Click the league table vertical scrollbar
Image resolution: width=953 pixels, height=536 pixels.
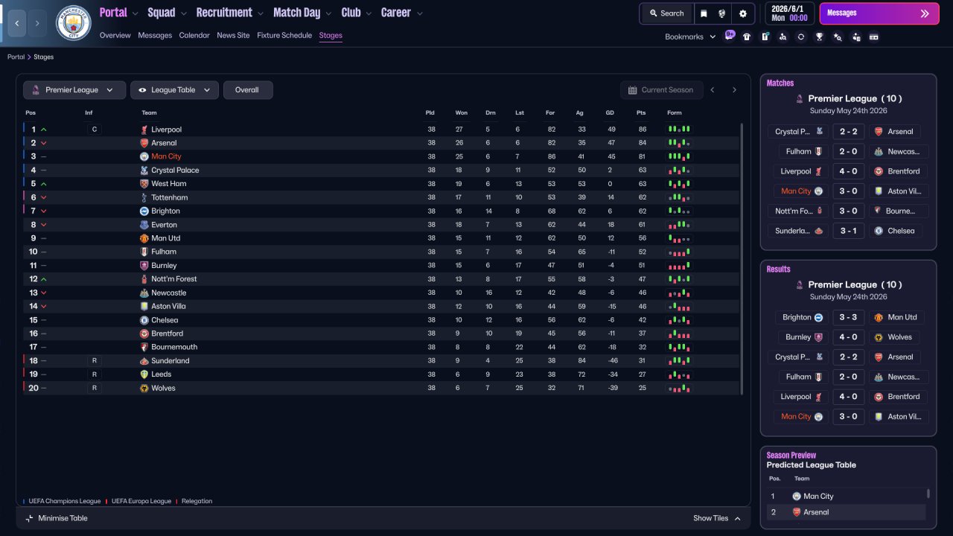click(742, 258)
